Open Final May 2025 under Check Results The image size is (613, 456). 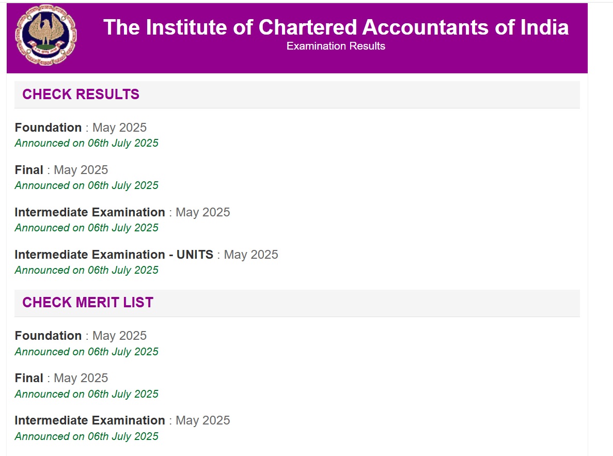(x=29, y=170)
